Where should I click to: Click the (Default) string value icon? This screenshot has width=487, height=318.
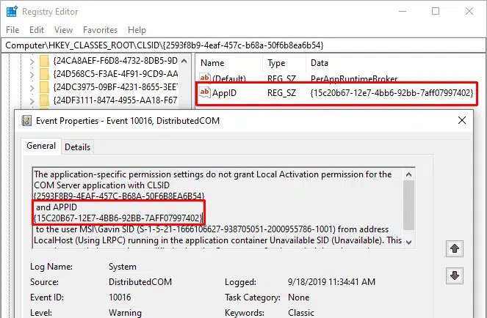click(206, 78)
